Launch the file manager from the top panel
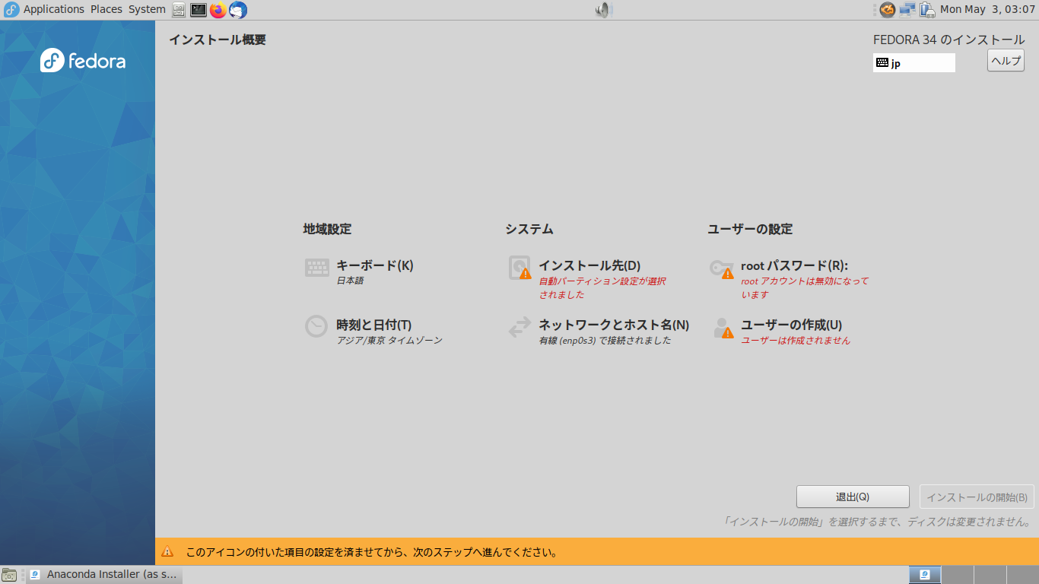 click(x=179, y=10)
